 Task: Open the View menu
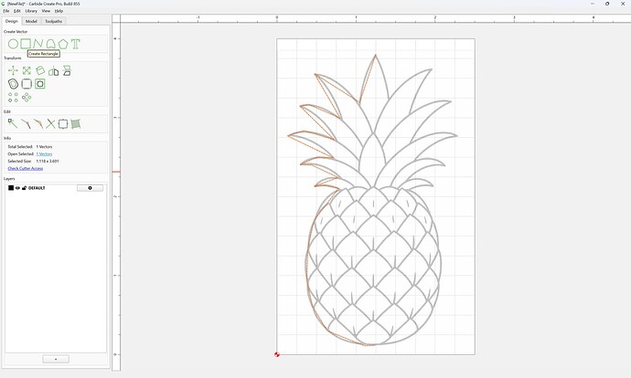click(46, 11)
